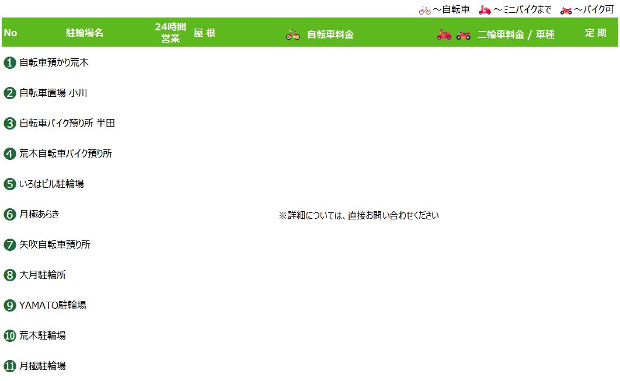Screen dimensions: 620x381
Task: Click the 定期 column header
Action: click(x=595, y=33)
